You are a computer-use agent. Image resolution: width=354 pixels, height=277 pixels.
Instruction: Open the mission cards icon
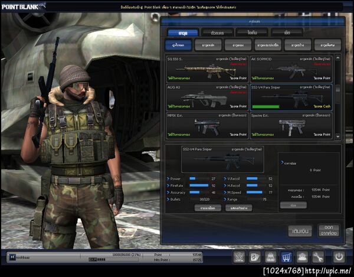[x=255, y=257]
